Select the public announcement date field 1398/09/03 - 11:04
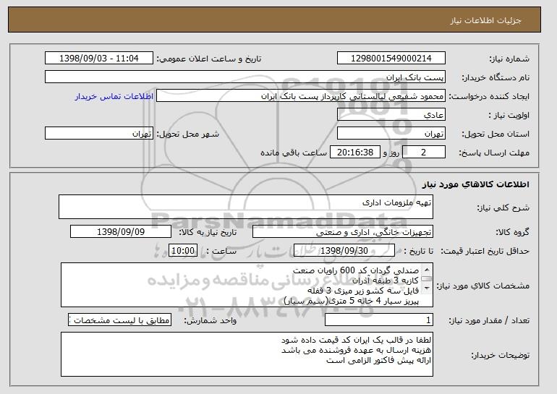 [x=99, y=59]
